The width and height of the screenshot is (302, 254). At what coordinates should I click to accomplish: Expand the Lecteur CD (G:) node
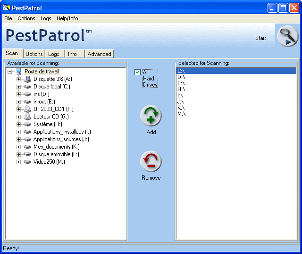18,117
